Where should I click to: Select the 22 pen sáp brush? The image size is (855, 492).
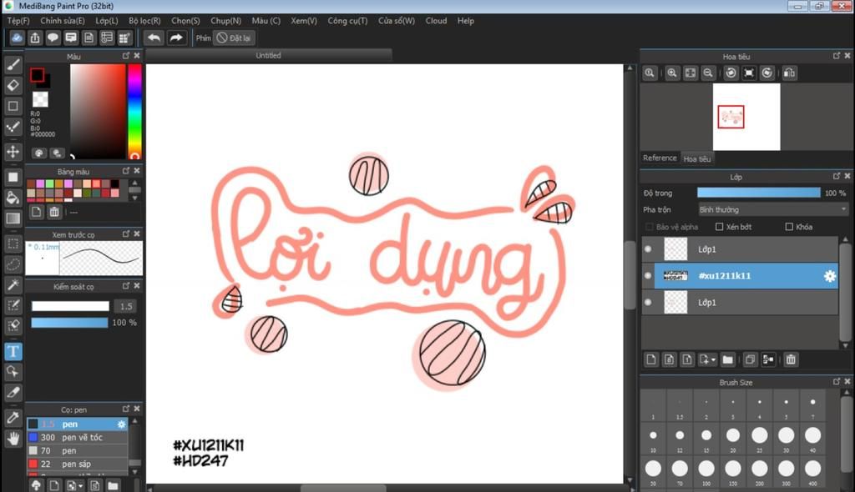coord(78,464)
